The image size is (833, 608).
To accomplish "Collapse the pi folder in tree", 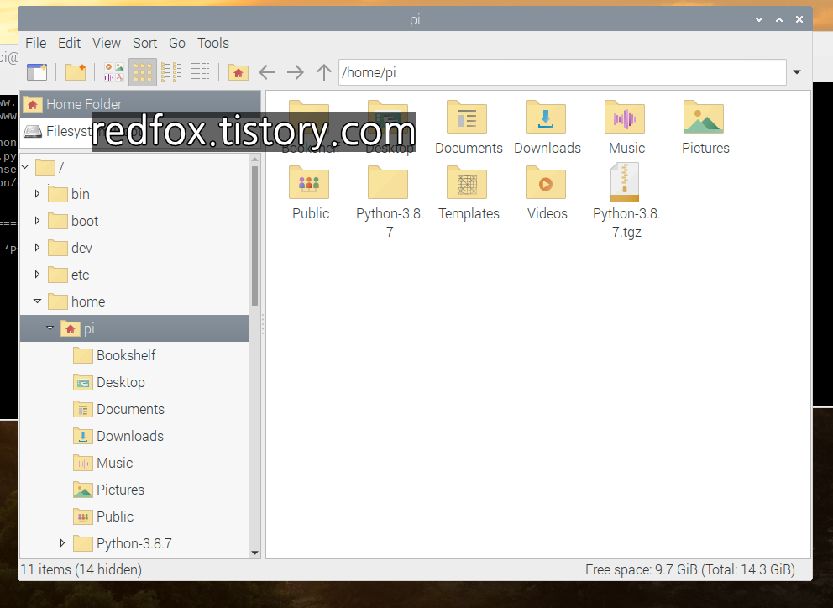I will (x=50, y=328).
